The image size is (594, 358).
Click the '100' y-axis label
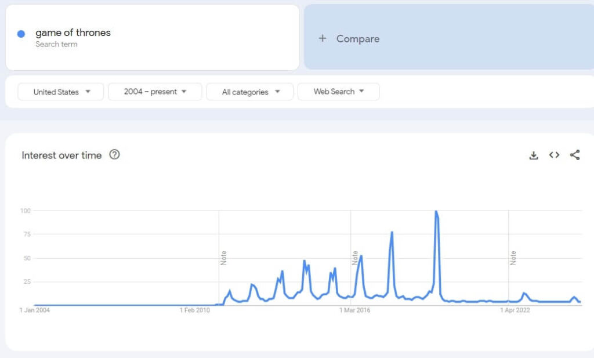click(26, 211)
